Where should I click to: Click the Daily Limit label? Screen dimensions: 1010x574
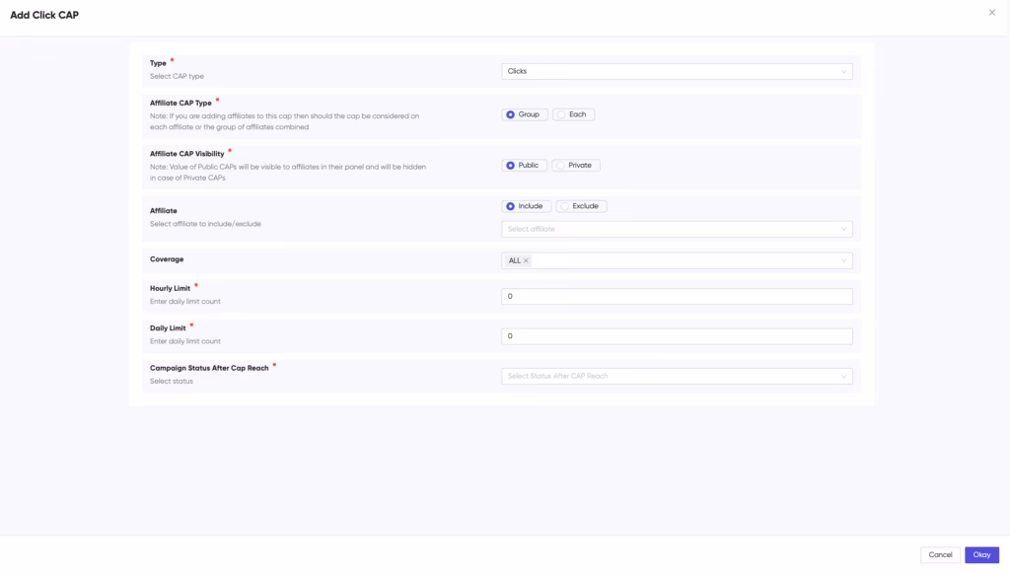click(168, 328)
